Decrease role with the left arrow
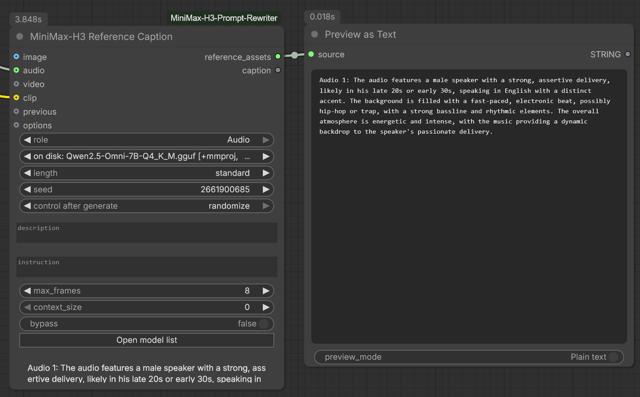 click(x=27, y=140)
